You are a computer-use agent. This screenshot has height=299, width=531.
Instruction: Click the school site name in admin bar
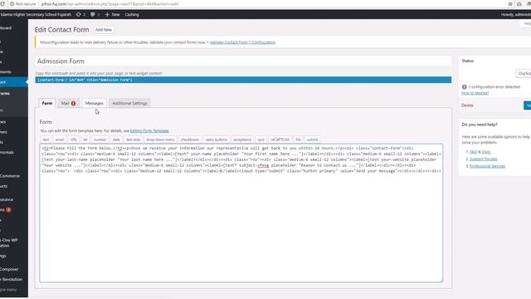[36, 15]
